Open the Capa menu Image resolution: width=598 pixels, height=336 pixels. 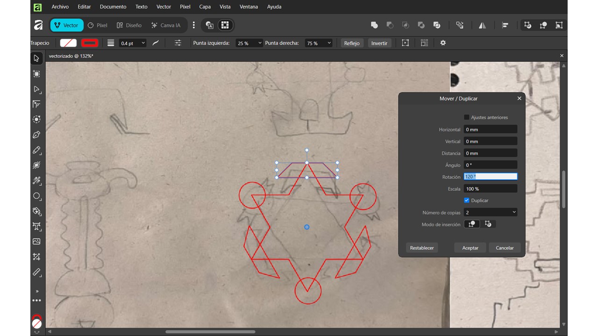click(205, 7)
